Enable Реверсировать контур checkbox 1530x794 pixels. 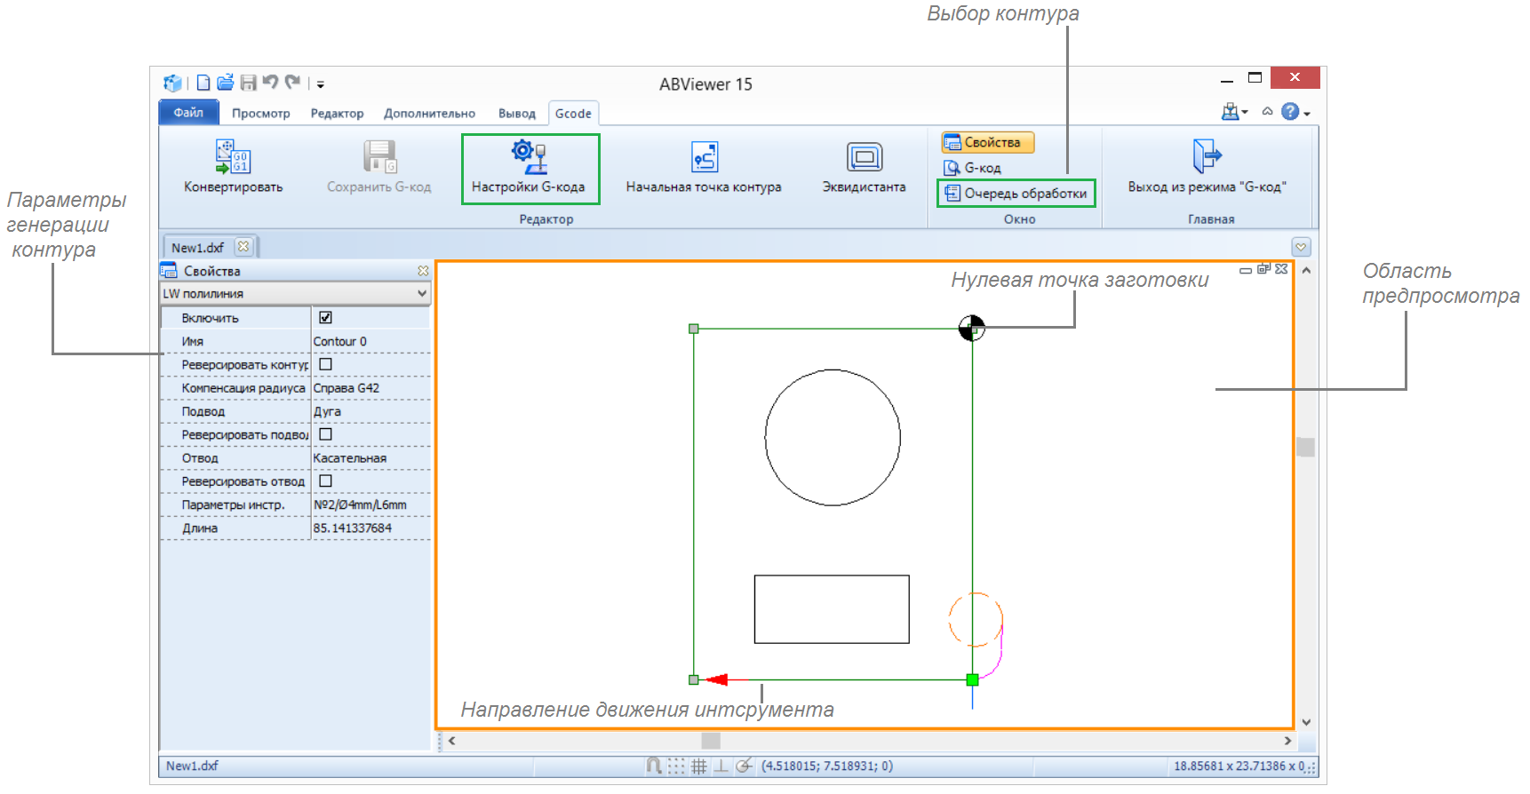coord(325,364)
